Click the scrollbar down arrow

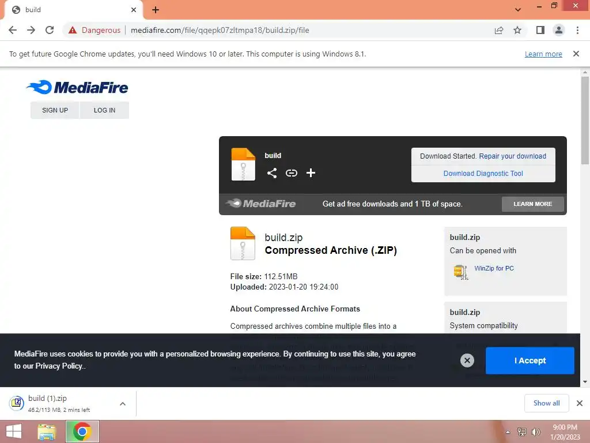[x=585, y=382]
